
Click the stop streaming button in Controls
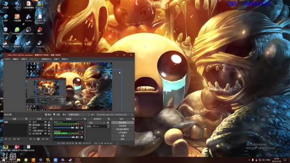[123, 123]
